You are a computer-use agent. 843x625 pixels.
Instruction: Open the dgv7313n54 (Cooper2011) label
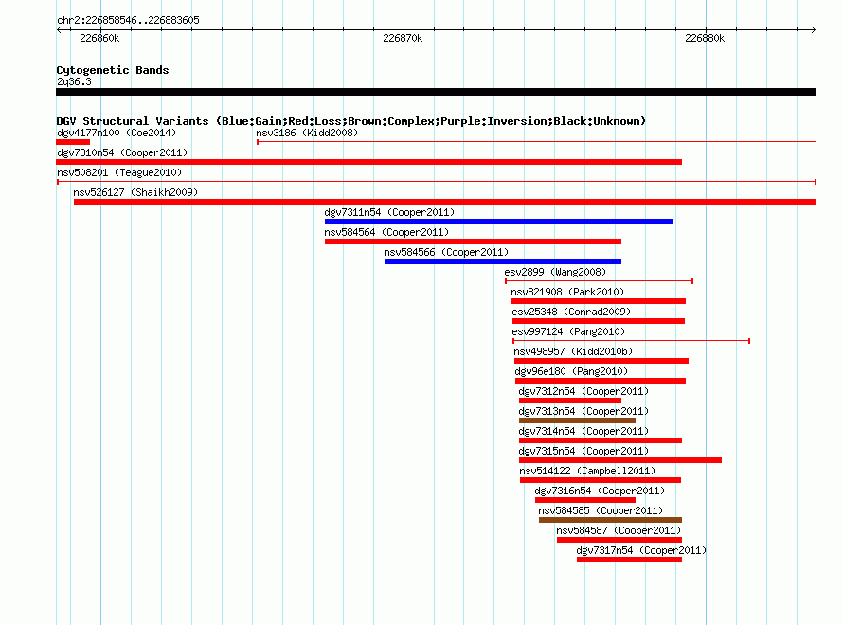point(583,411)
